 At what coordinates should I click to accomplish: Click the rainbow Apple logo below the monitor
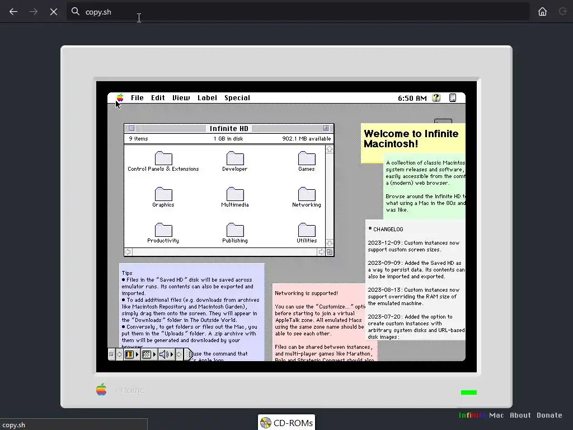[101, 390]
